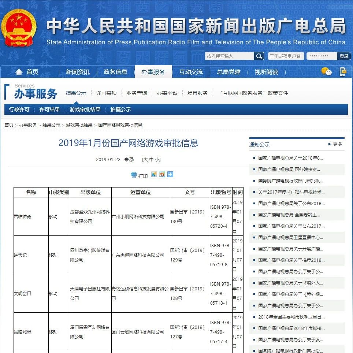Open notice 国家广播电视总局卫星直播中心...
This screenshot has height=353, width=353.
click(291, 238)
